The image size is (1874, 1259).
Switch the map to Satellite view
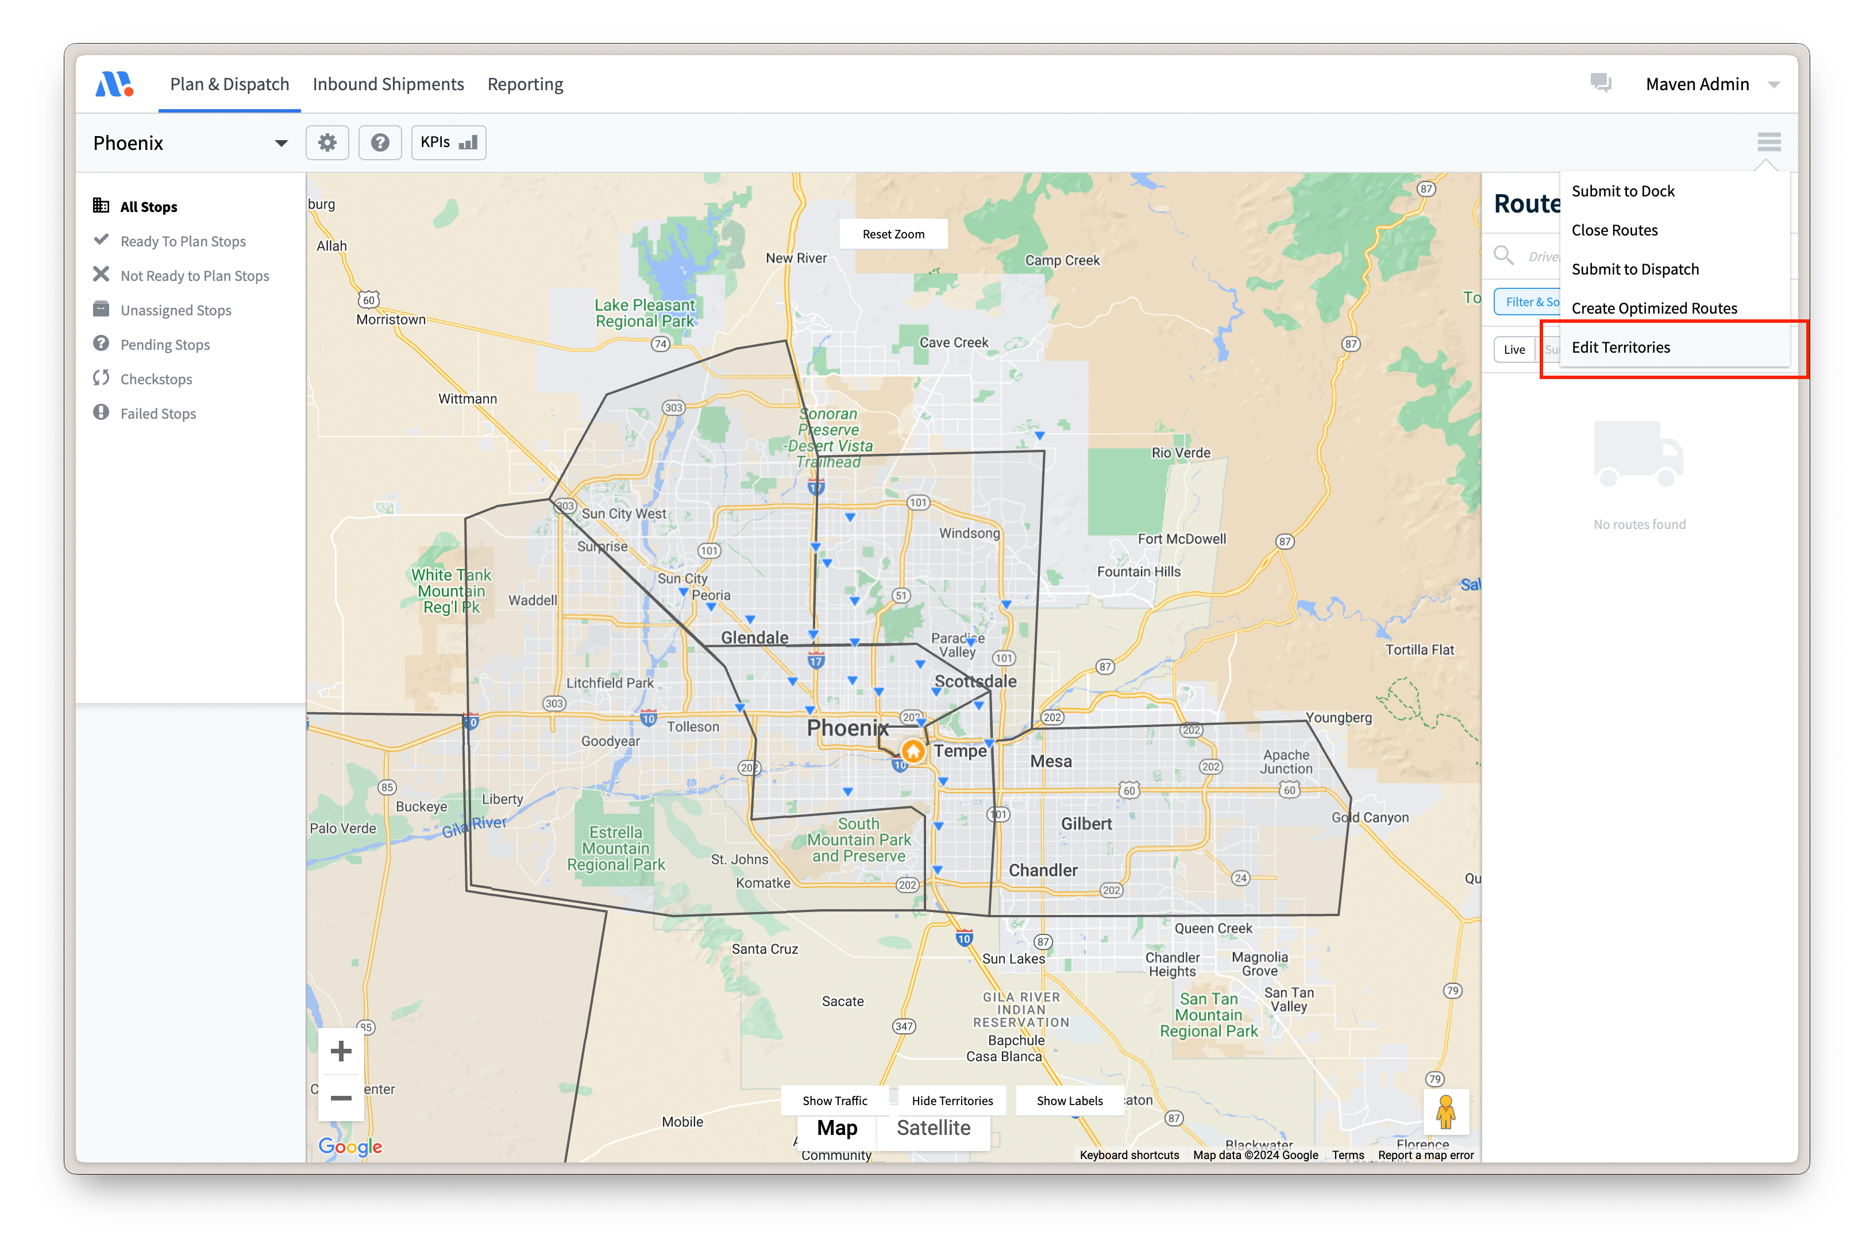[933, 1127]
